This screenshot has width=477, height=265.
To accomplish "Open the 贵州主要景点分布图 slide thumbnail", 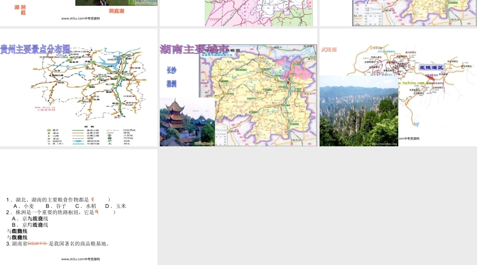I will click(x=79, y=88).
